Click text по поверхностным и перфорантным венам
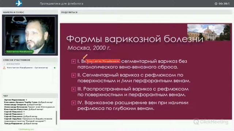234x131 pixels. [132, 95]
